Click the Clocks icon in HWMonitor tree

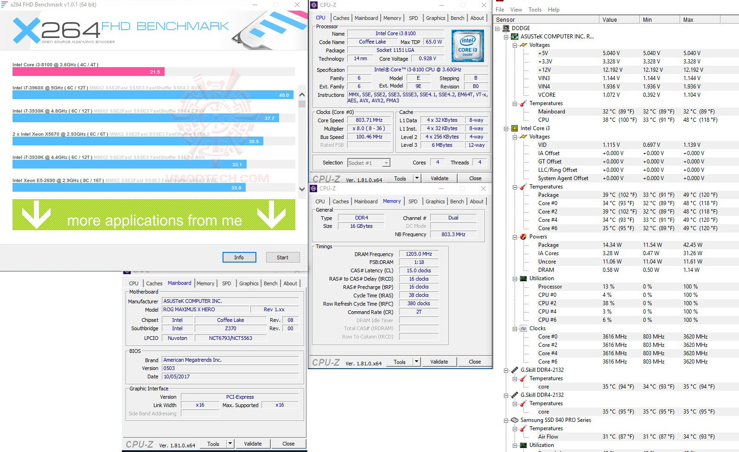coord(523,328)
